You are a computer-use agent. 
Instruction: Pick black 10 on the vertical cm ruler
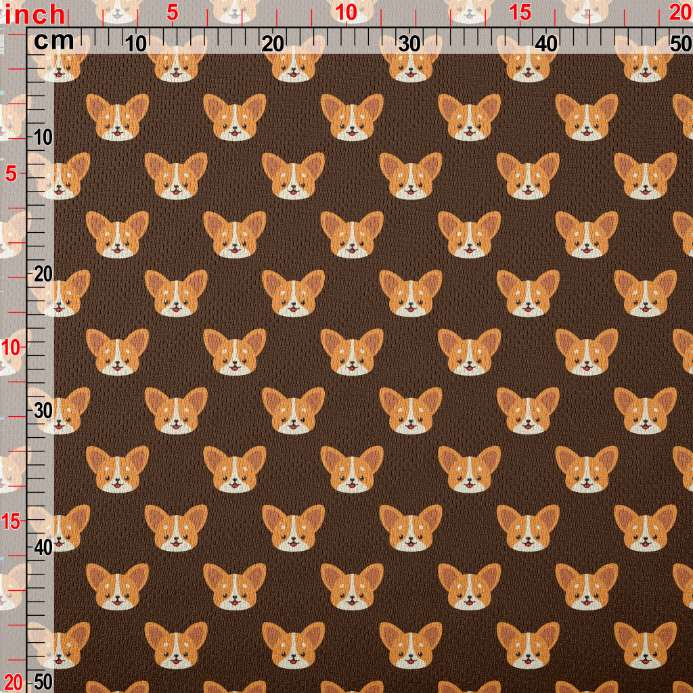[43, 138]
